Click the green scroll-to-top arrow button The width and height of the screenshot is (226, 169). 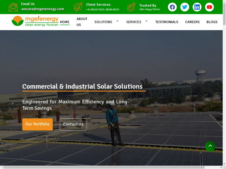210,146
